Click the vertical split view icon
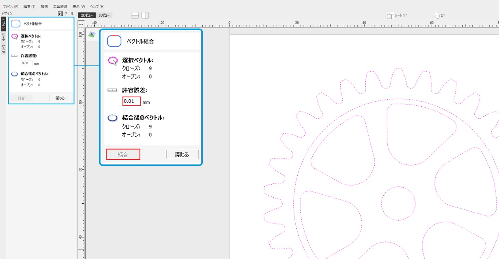This screenshot has width=499, height=259. tap(145, 16)
